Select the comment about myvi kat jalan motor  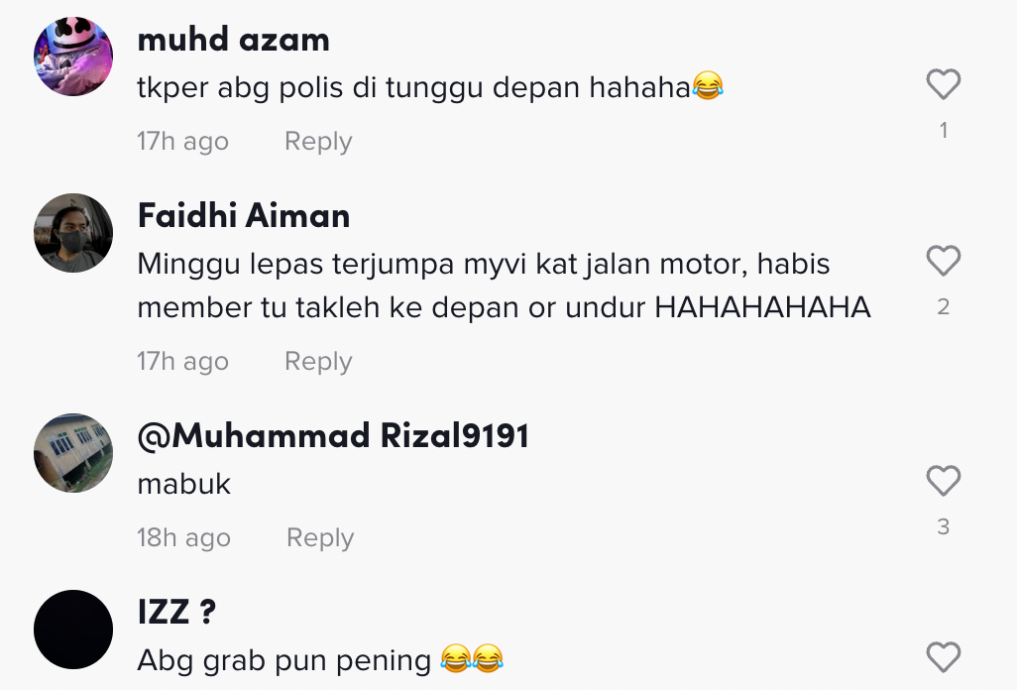tap(504, 286)
